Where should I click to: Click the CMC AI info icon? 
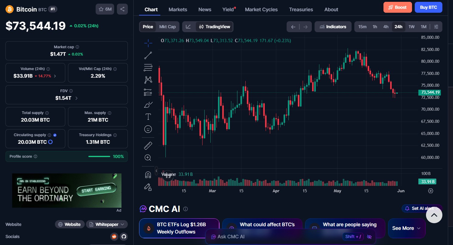point(186,209)
